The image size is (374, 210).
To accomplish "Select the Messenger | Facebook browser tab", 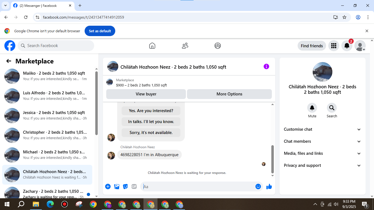I will point(43,5).
